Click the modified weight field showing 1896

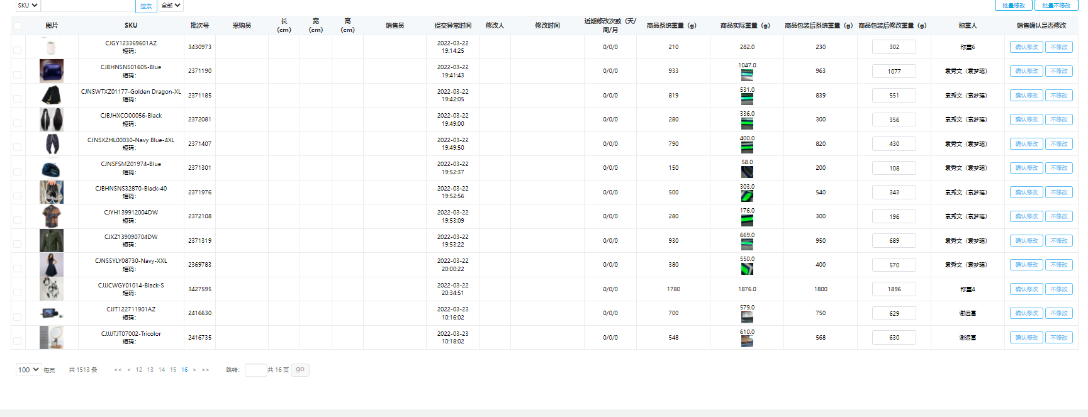894,289
